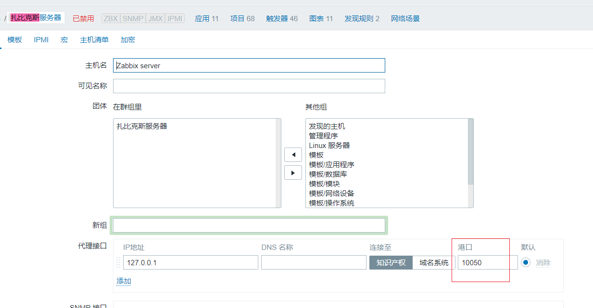This screenshot has height=308, width=593.
Task: Select 管理程序 in other groups list
Action: 323,136
